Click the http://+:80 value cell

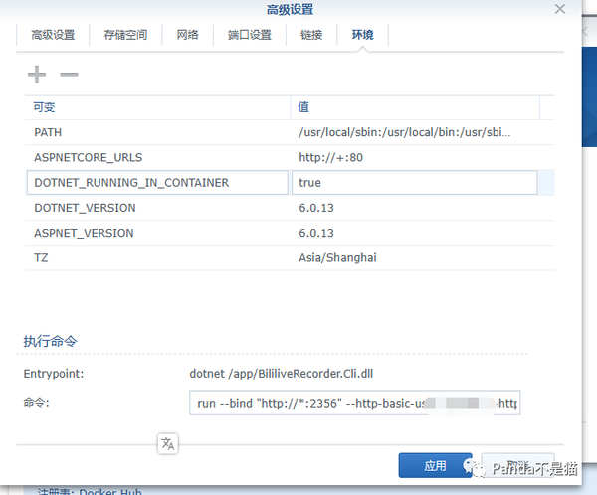[331, 157]
